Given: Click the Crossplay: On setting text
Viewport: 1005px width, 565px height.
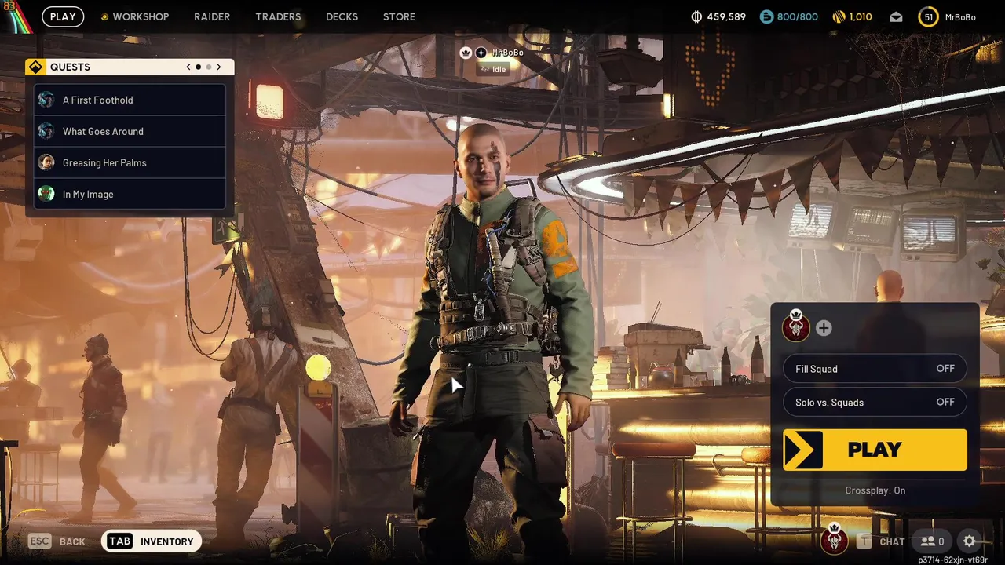Looking at the screenshot, I should (875, 490).
